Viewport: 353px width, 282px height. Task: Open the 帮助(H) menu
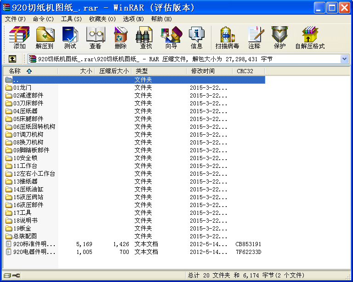tap(161, 19)
